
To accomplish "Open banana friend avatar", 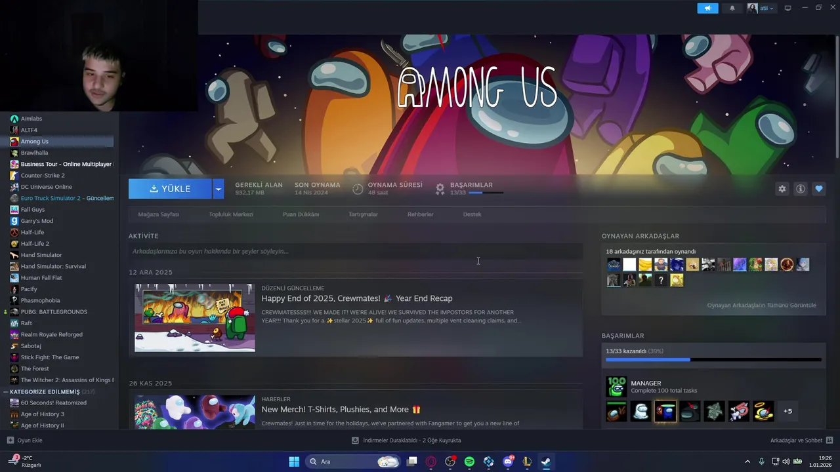I will 645,264.
